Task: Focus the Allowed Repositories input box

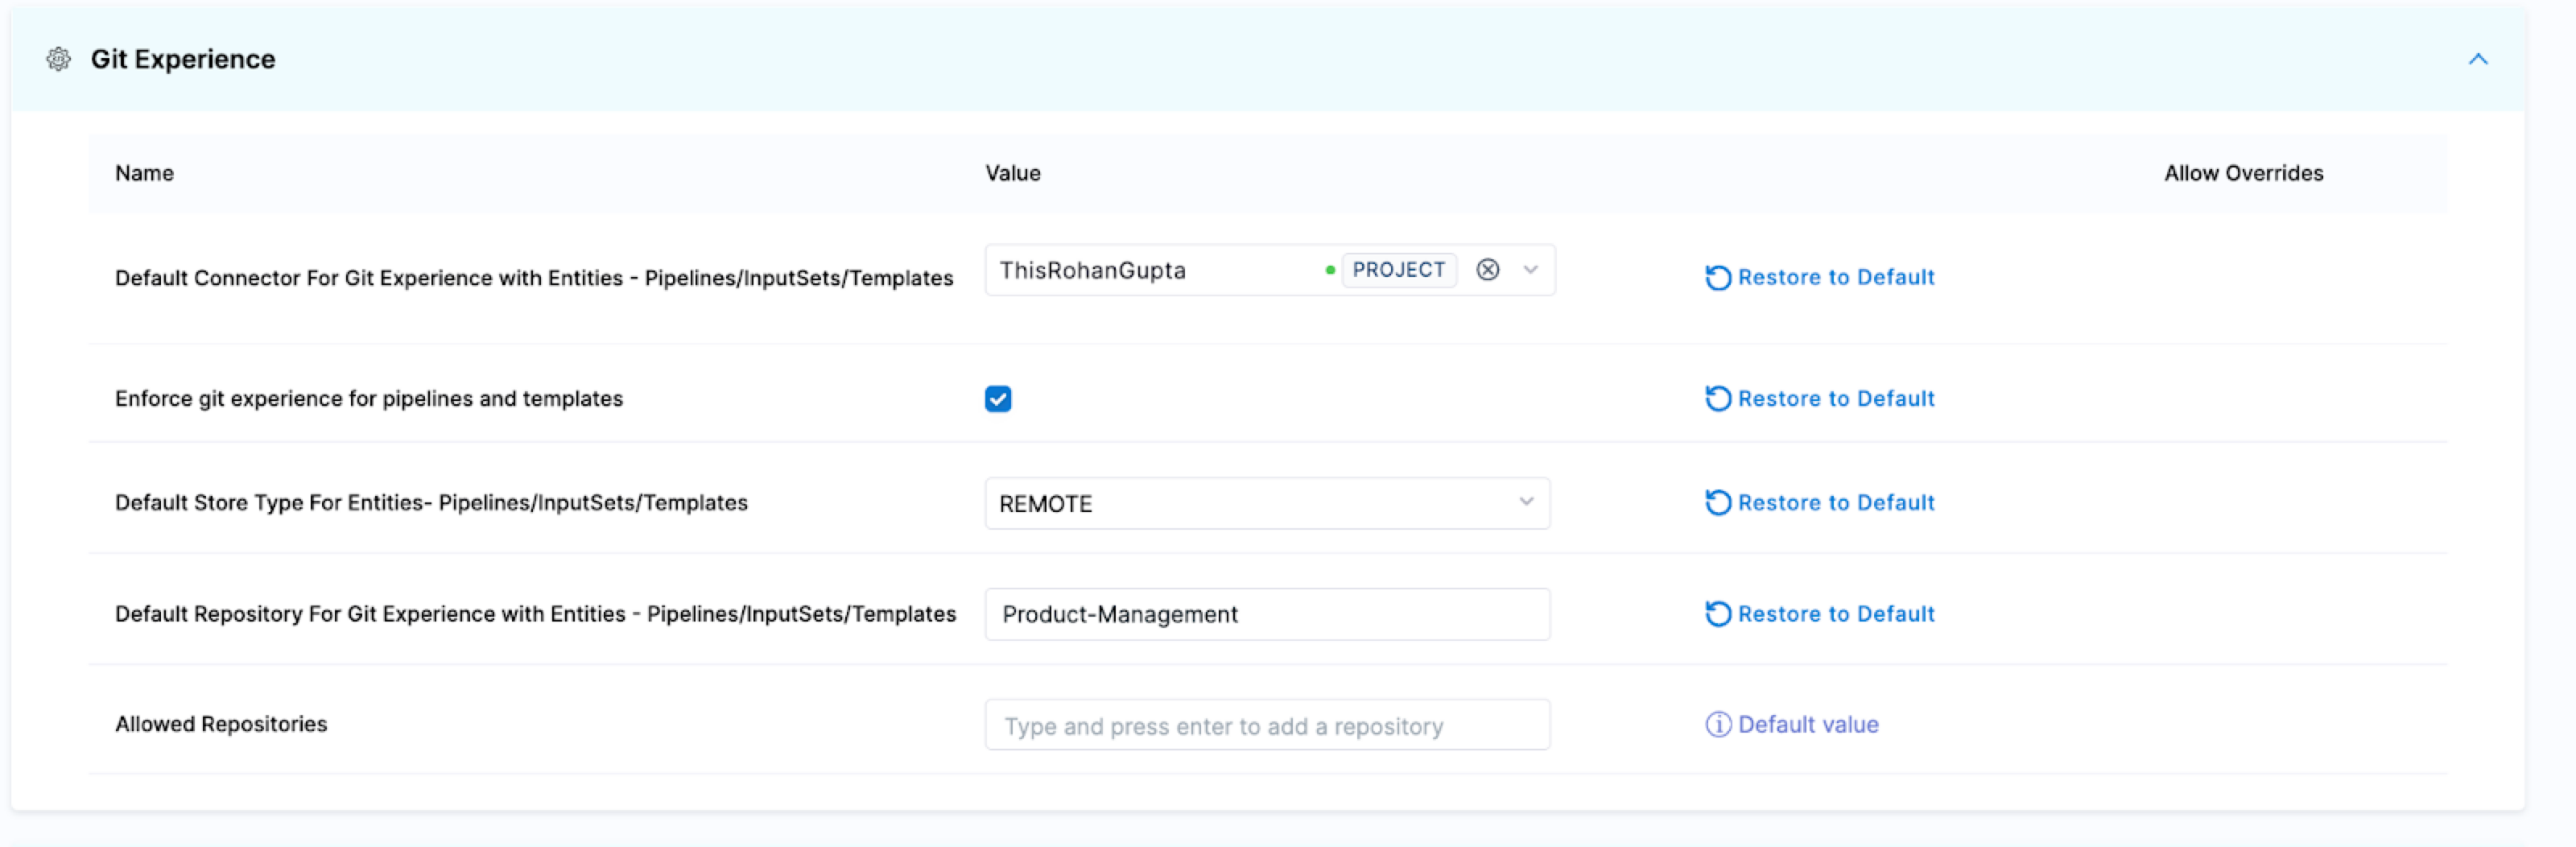Action: [1266, 726]
